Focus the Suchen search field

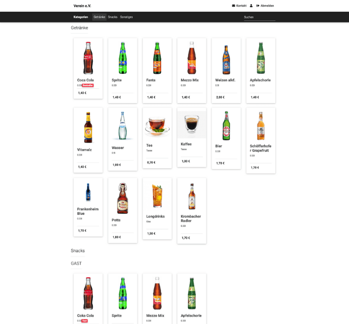tap(260, 17)
